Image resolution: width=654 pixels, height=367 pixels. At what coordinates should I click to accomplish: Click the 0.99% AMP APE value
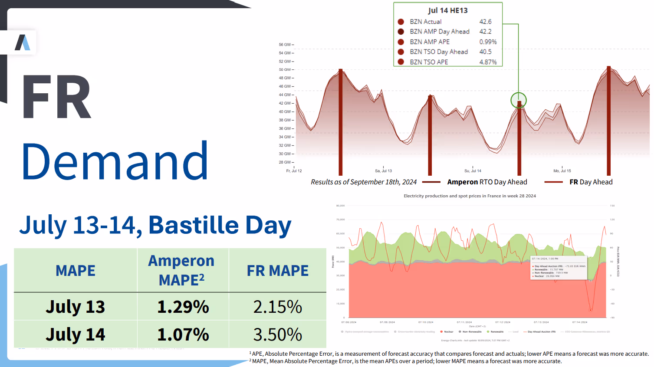[488, 42]
